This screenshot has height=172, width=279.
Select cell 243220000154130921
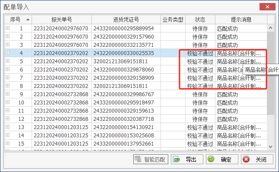pos(126,127)
